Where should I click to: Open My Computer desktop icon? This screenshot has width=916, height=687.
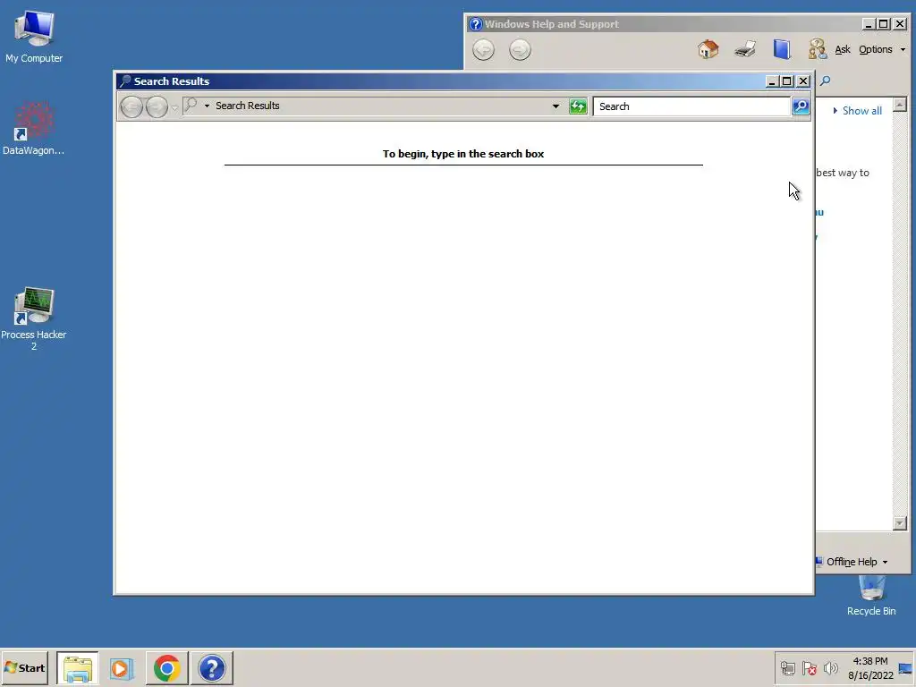[x=34, y=37]
